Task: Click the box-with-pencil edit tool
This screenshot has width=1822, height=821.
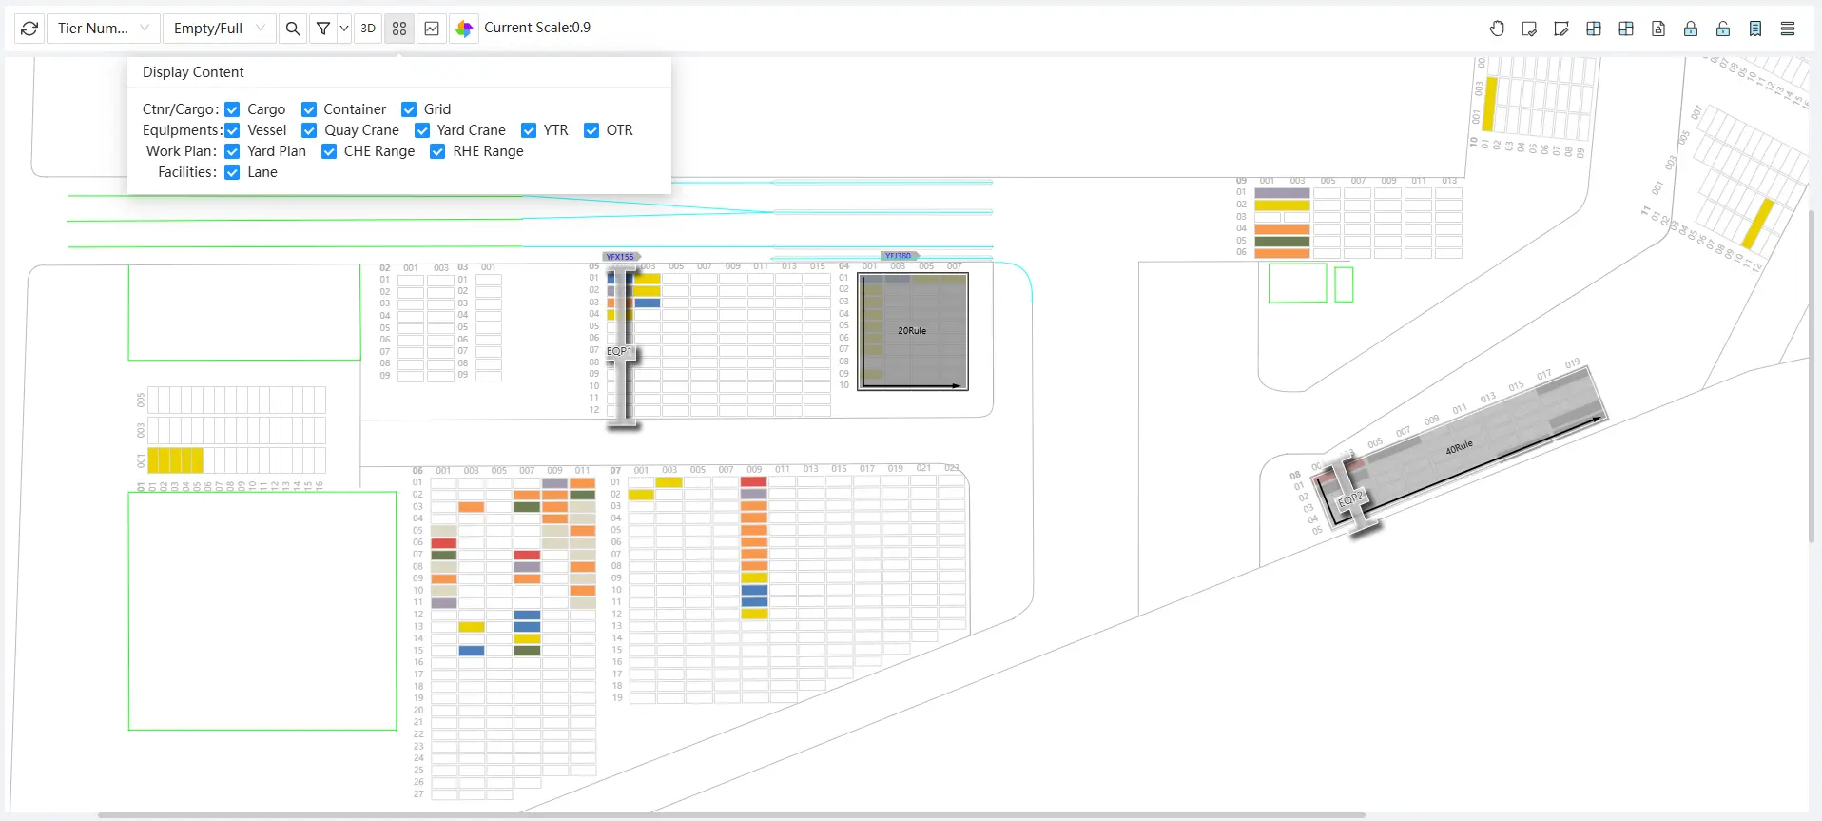Action: pyautogui.click(x=1561, y=29)
